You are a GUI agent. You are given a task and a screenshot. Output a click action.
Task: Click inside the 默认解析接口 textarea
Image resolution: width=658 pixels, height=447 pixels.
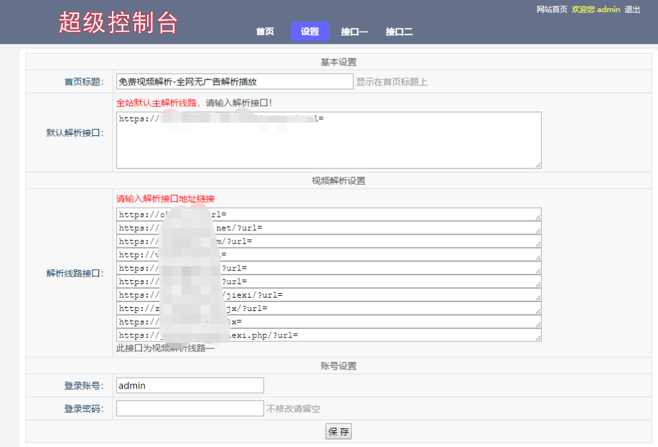pyautogui.click(x=328, y=138)
